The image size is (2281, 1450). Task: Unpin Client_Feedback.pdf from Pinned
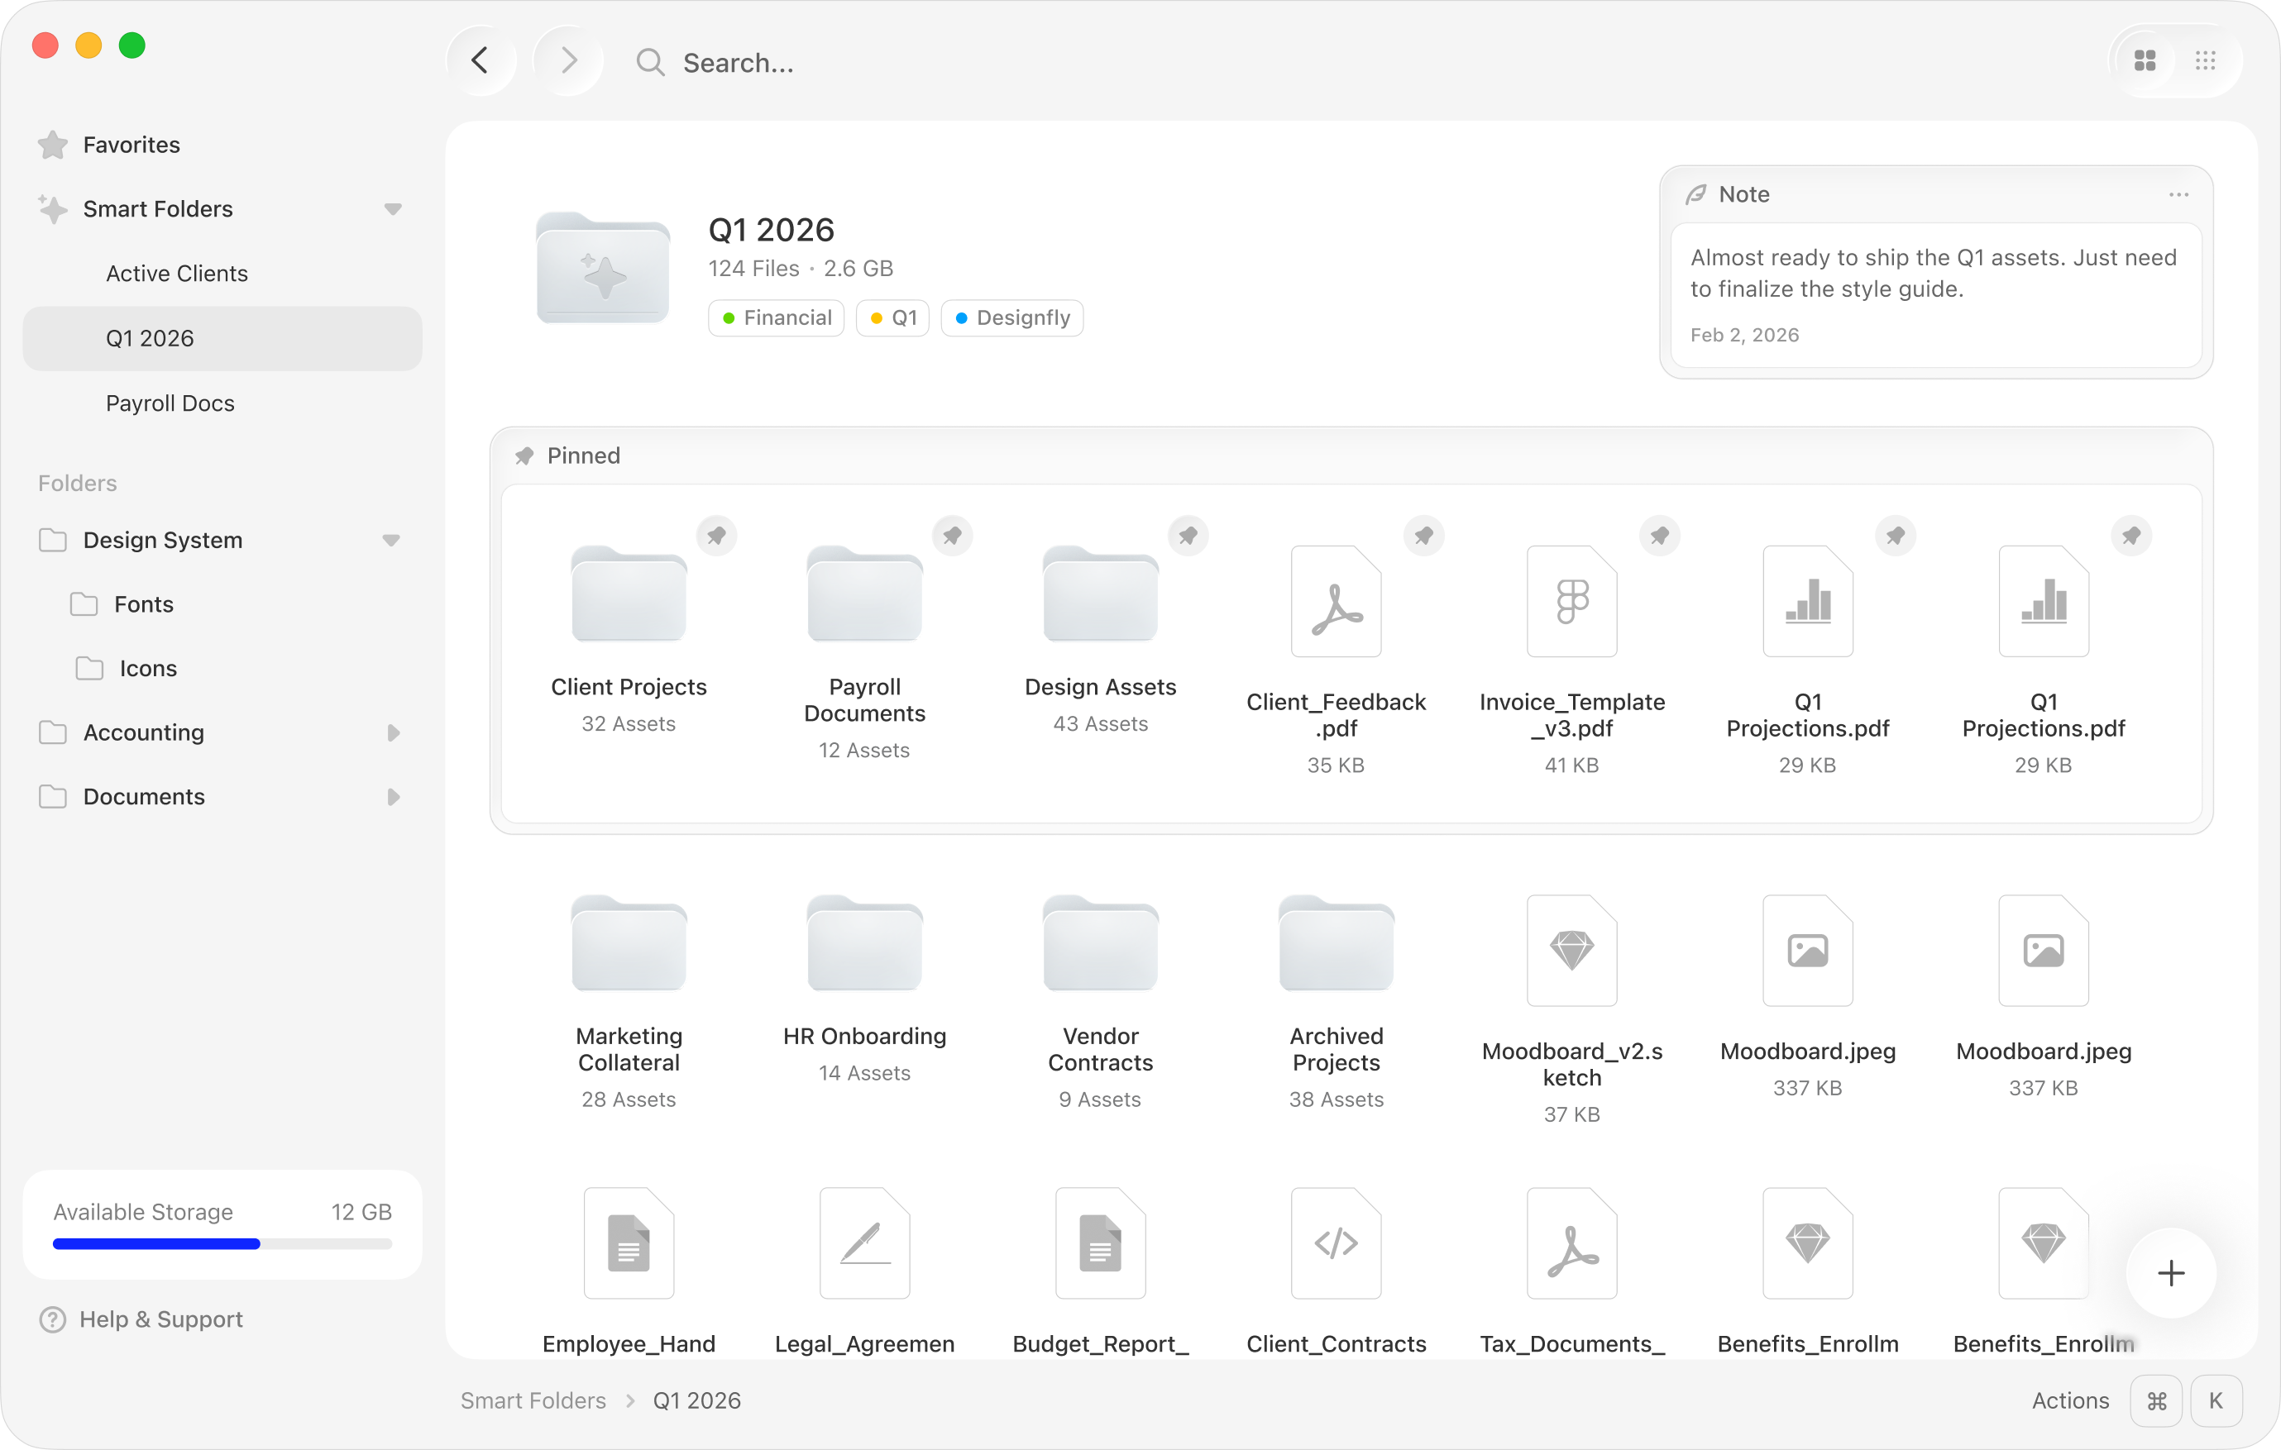pyautogui.click(x=1423, y=536)
